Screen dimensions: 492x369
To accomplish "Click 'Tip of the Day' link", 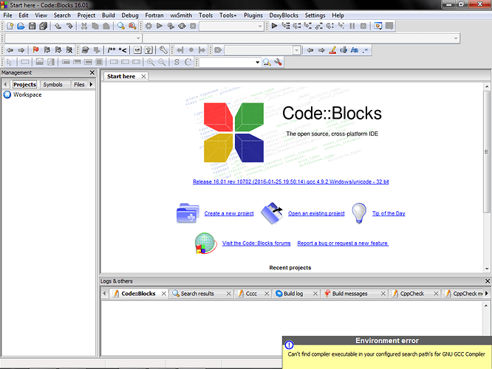I will click(x=389, y=213).
